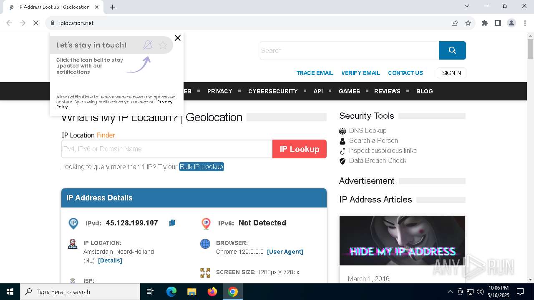Click the blue search magnifier button
Image resolution: width=534 pixels, height=300 pixels.
[452, 50]
